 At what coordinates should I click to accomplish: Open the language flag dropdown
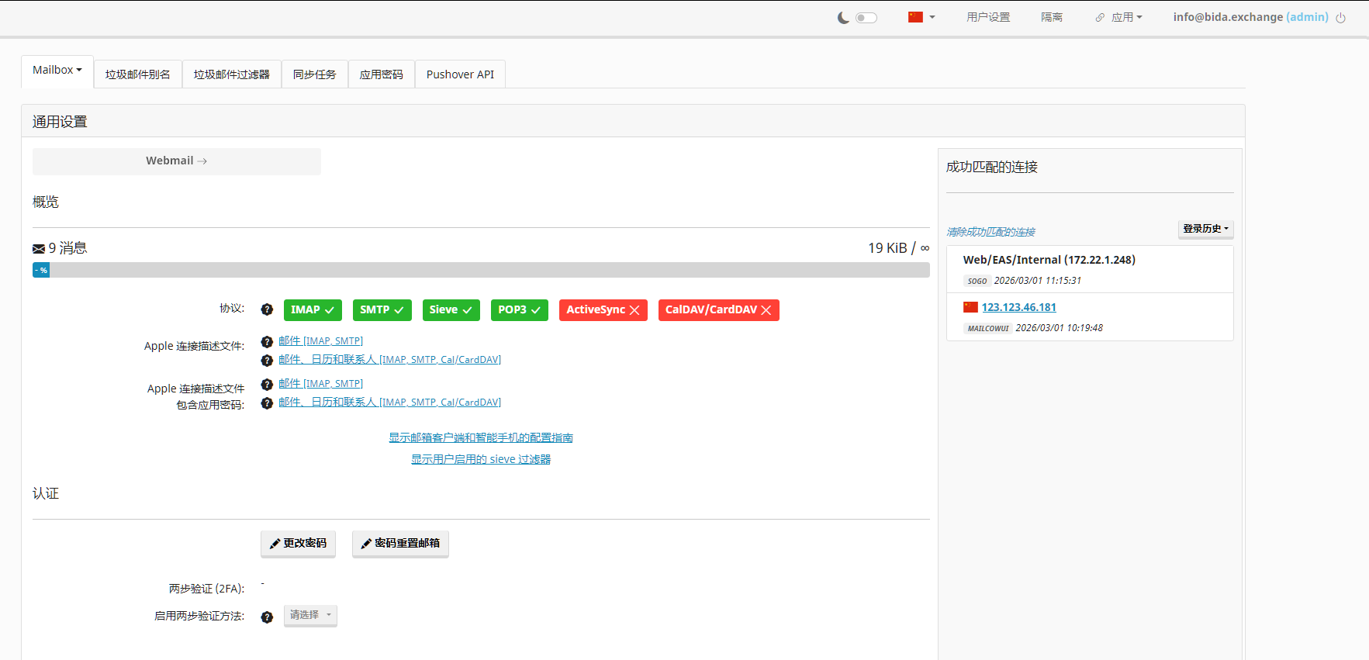[x=921, y=17]
